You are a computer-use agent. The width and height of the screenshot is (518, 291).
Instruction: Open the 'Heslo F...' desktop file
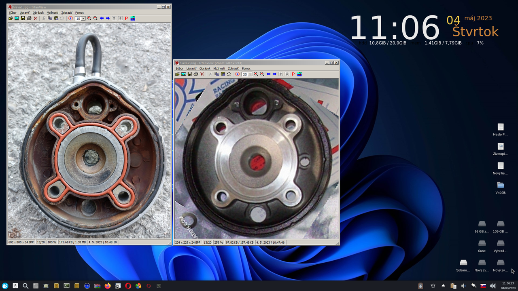coord(501,130)
